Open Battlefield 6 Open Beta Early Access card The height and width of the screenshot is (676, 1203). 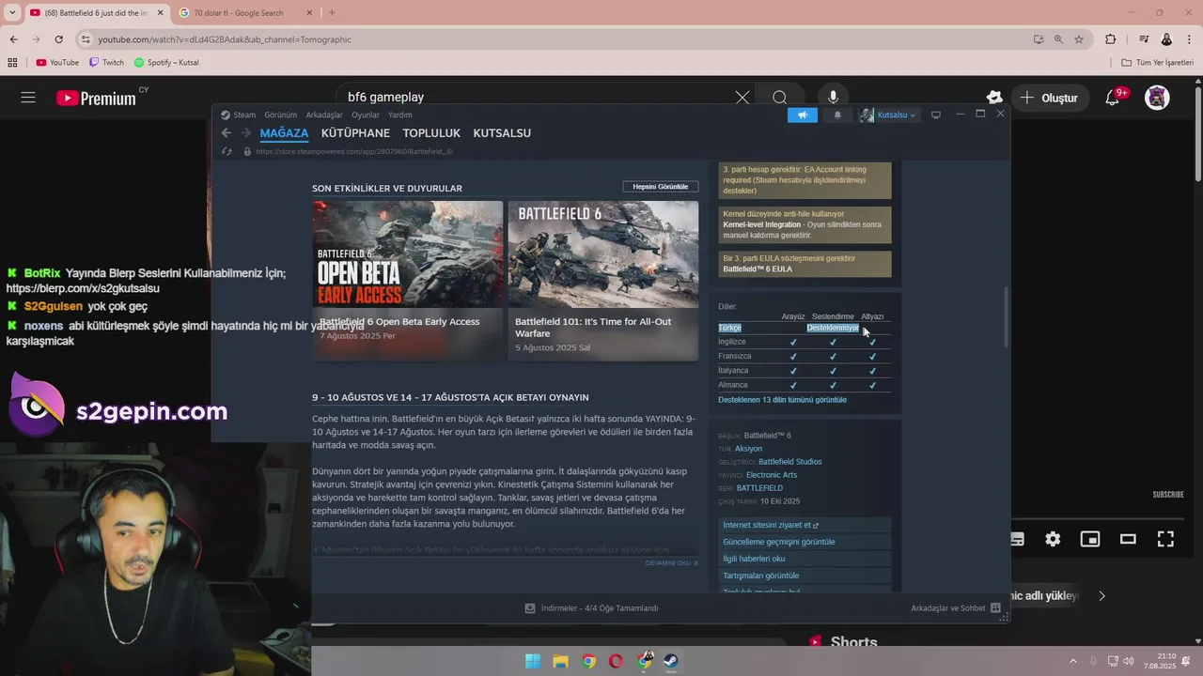tap(408, 280)
